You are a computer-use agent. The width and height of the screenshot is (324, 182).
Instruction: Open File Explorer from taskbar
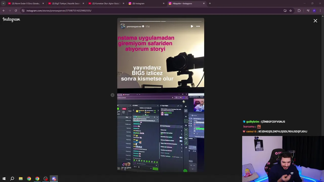(21, 179)
